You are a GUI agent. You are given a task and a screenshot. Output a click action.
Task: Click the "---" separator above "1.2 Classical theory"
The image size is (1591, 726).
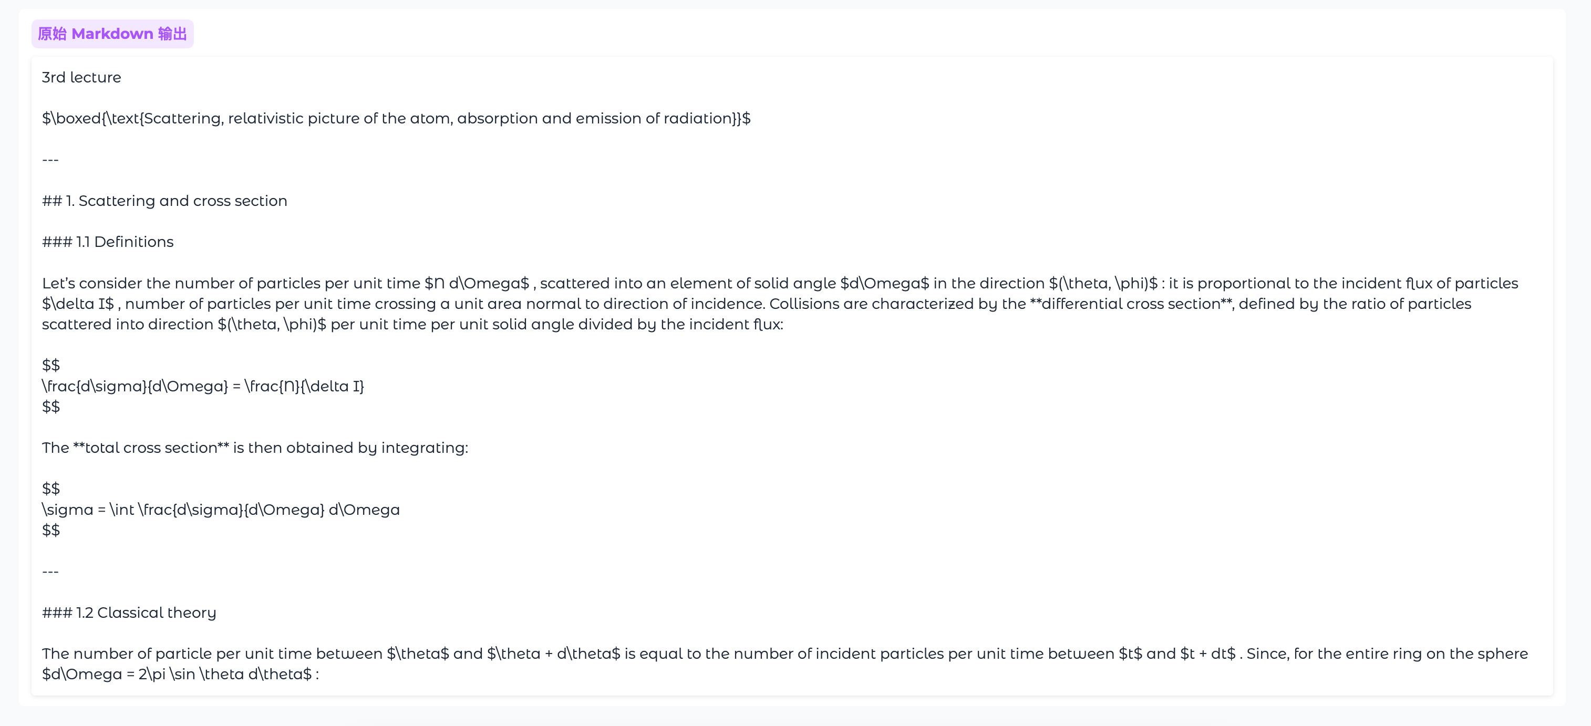point(50,572)
